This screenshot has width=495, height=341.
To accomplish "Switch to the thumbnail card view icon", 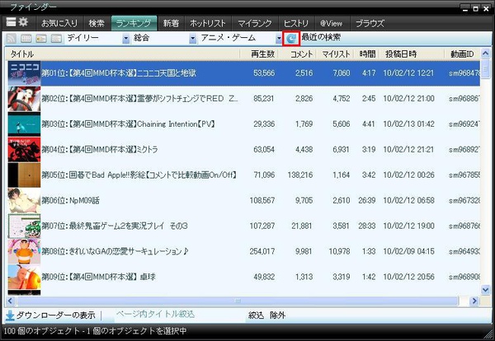I will pyautogui.click(x=41, y=39).
